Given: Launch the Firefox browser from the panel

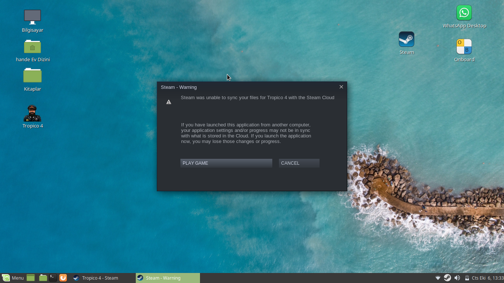Looking at the screenshot, I should pyautogui.click(x=63, y=278).
